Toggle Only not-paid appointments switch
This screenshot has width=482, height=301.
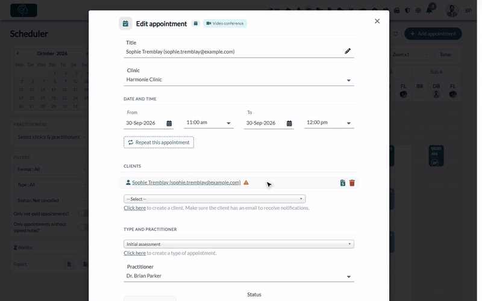coord(83,214)
